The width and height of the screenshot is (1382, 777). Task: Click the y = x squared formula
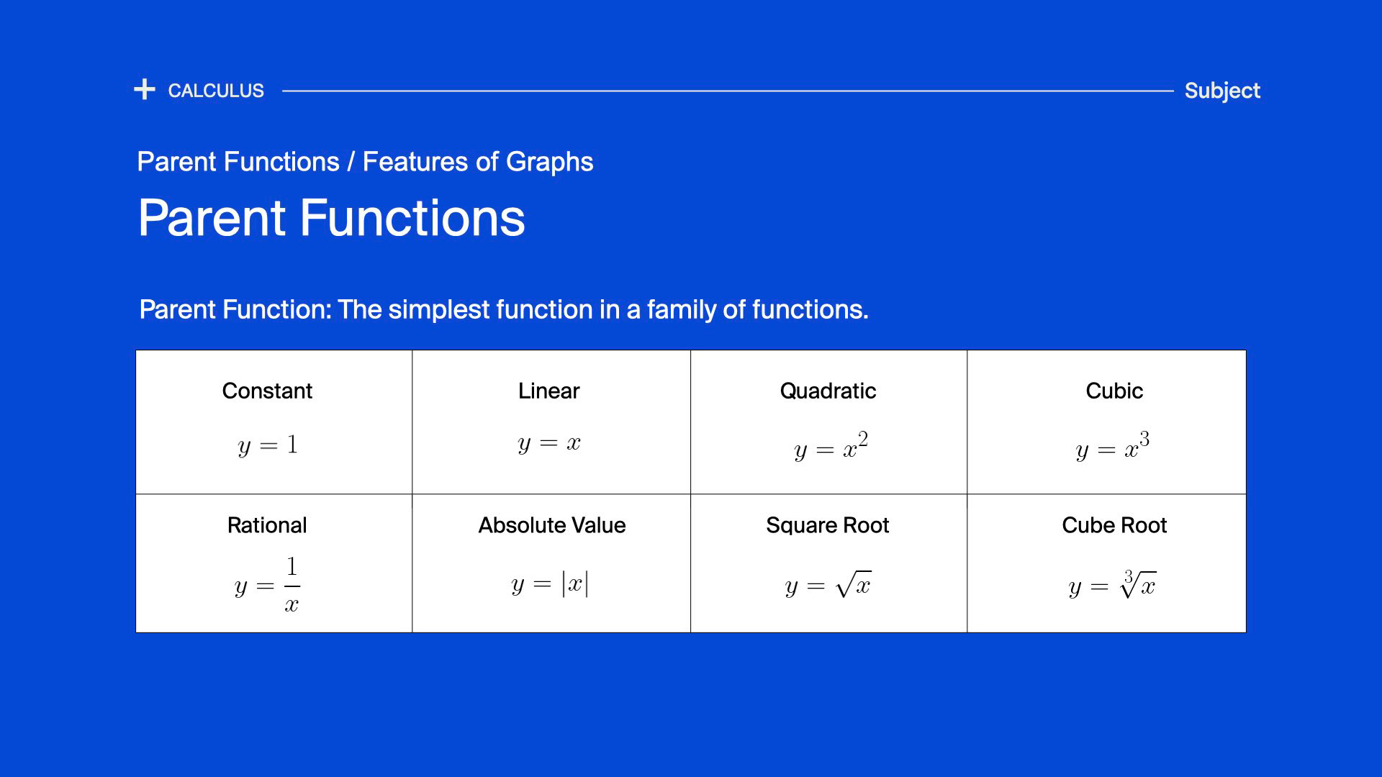tap(831, 446)
